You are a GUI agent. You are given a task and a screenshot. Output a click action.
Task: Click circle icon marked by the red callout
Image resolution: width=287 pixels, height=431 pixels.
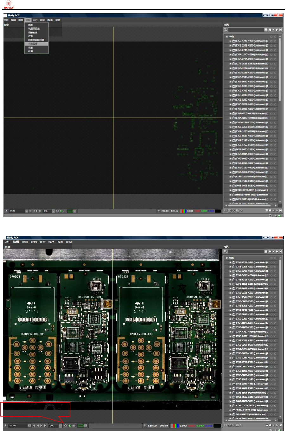point(66,426)
